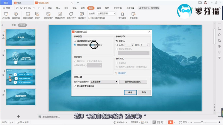Click the 演讲备注 icon

82,14
